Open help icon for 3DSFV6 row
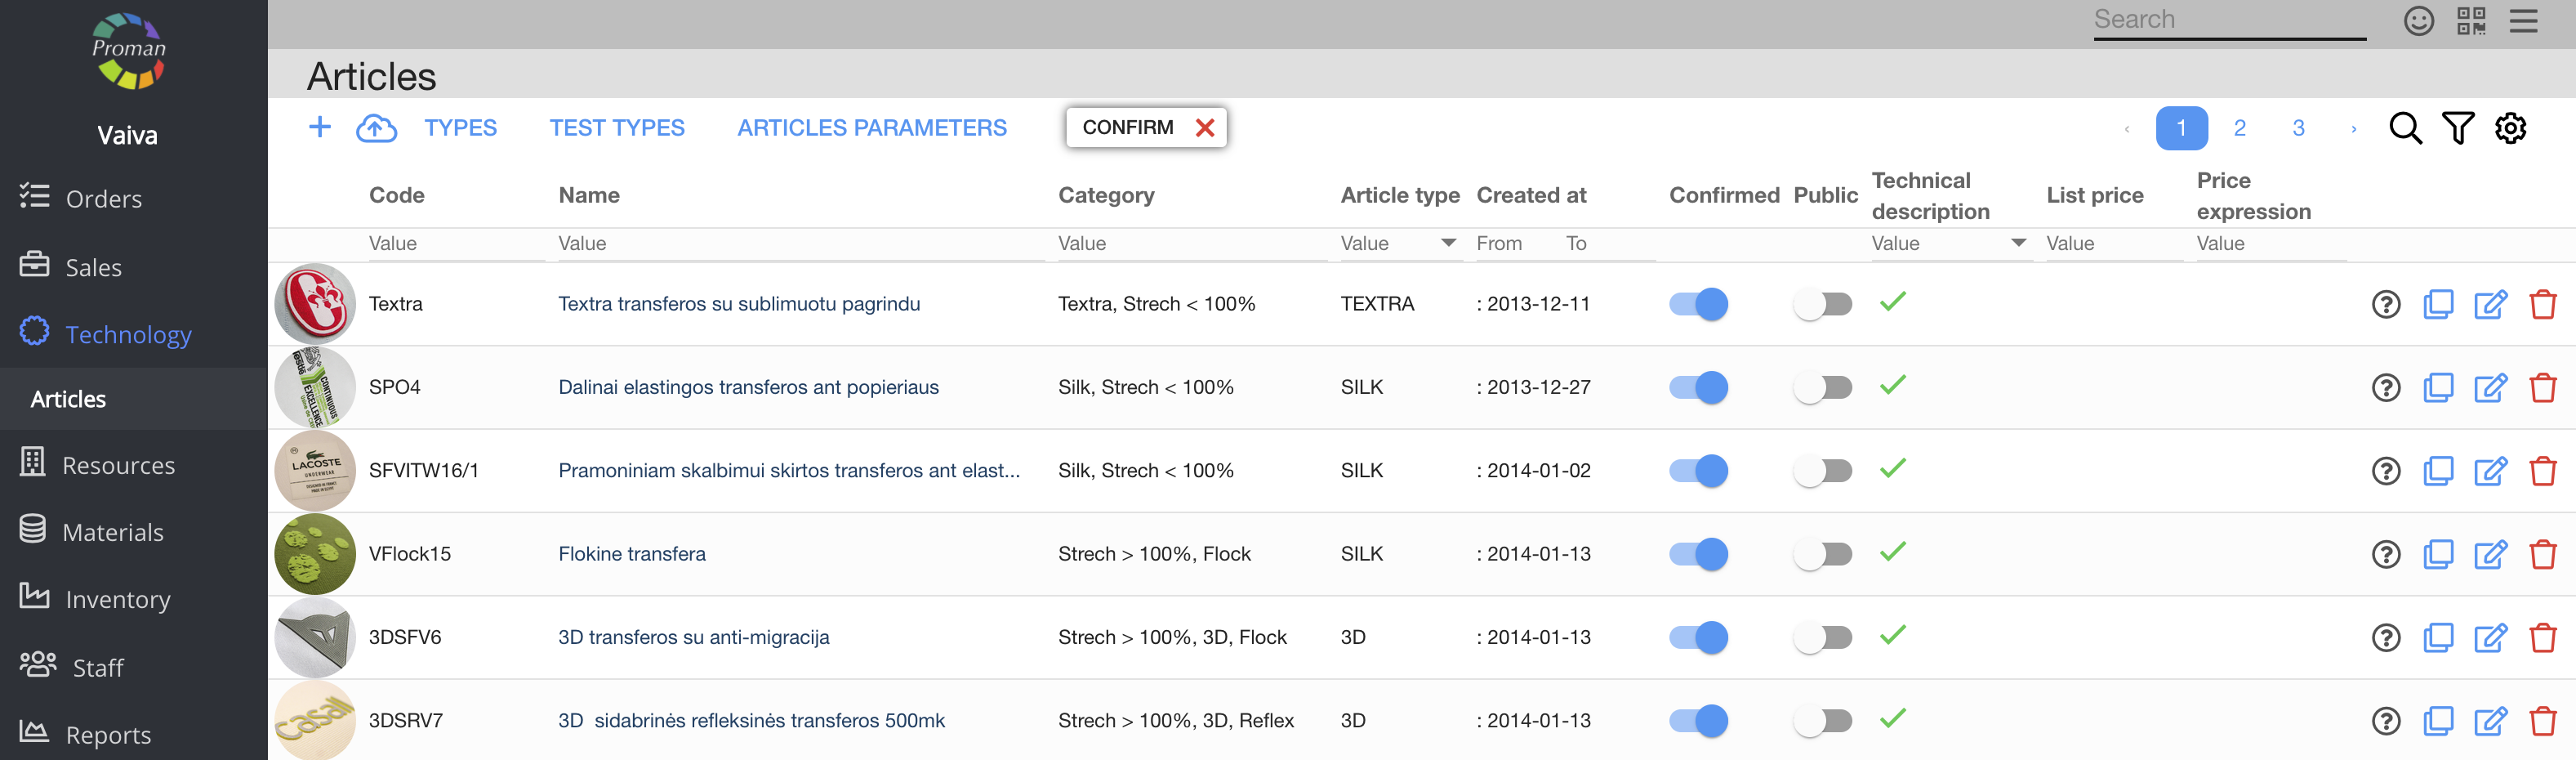2576x760 pixels. (2386, 638)
